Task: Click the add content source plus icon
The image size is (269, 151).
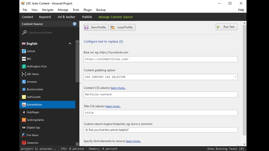Action: pos(75,24)
